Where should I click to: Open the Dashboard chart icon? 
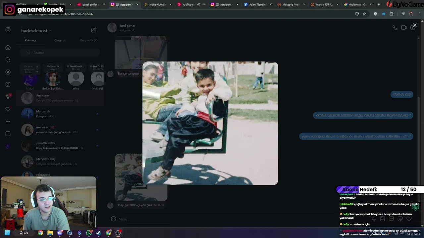point(8,134)
